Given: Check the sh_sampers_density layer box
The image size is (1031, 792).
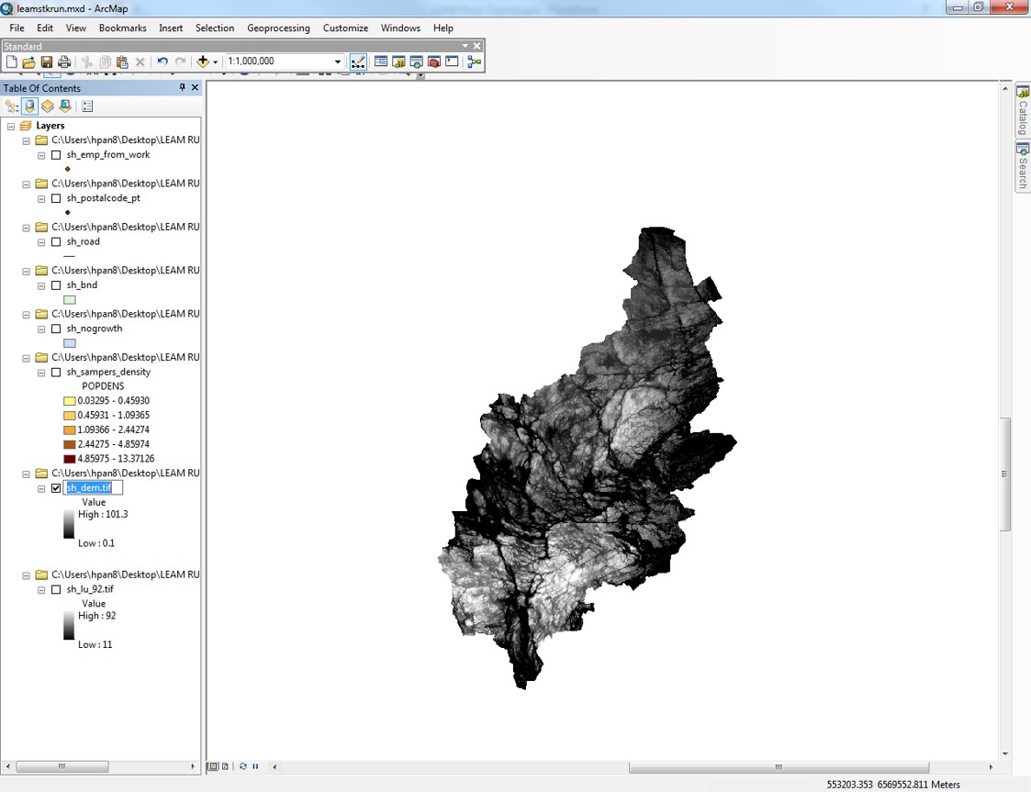Looking at the screenshot, I should (56, 372).
